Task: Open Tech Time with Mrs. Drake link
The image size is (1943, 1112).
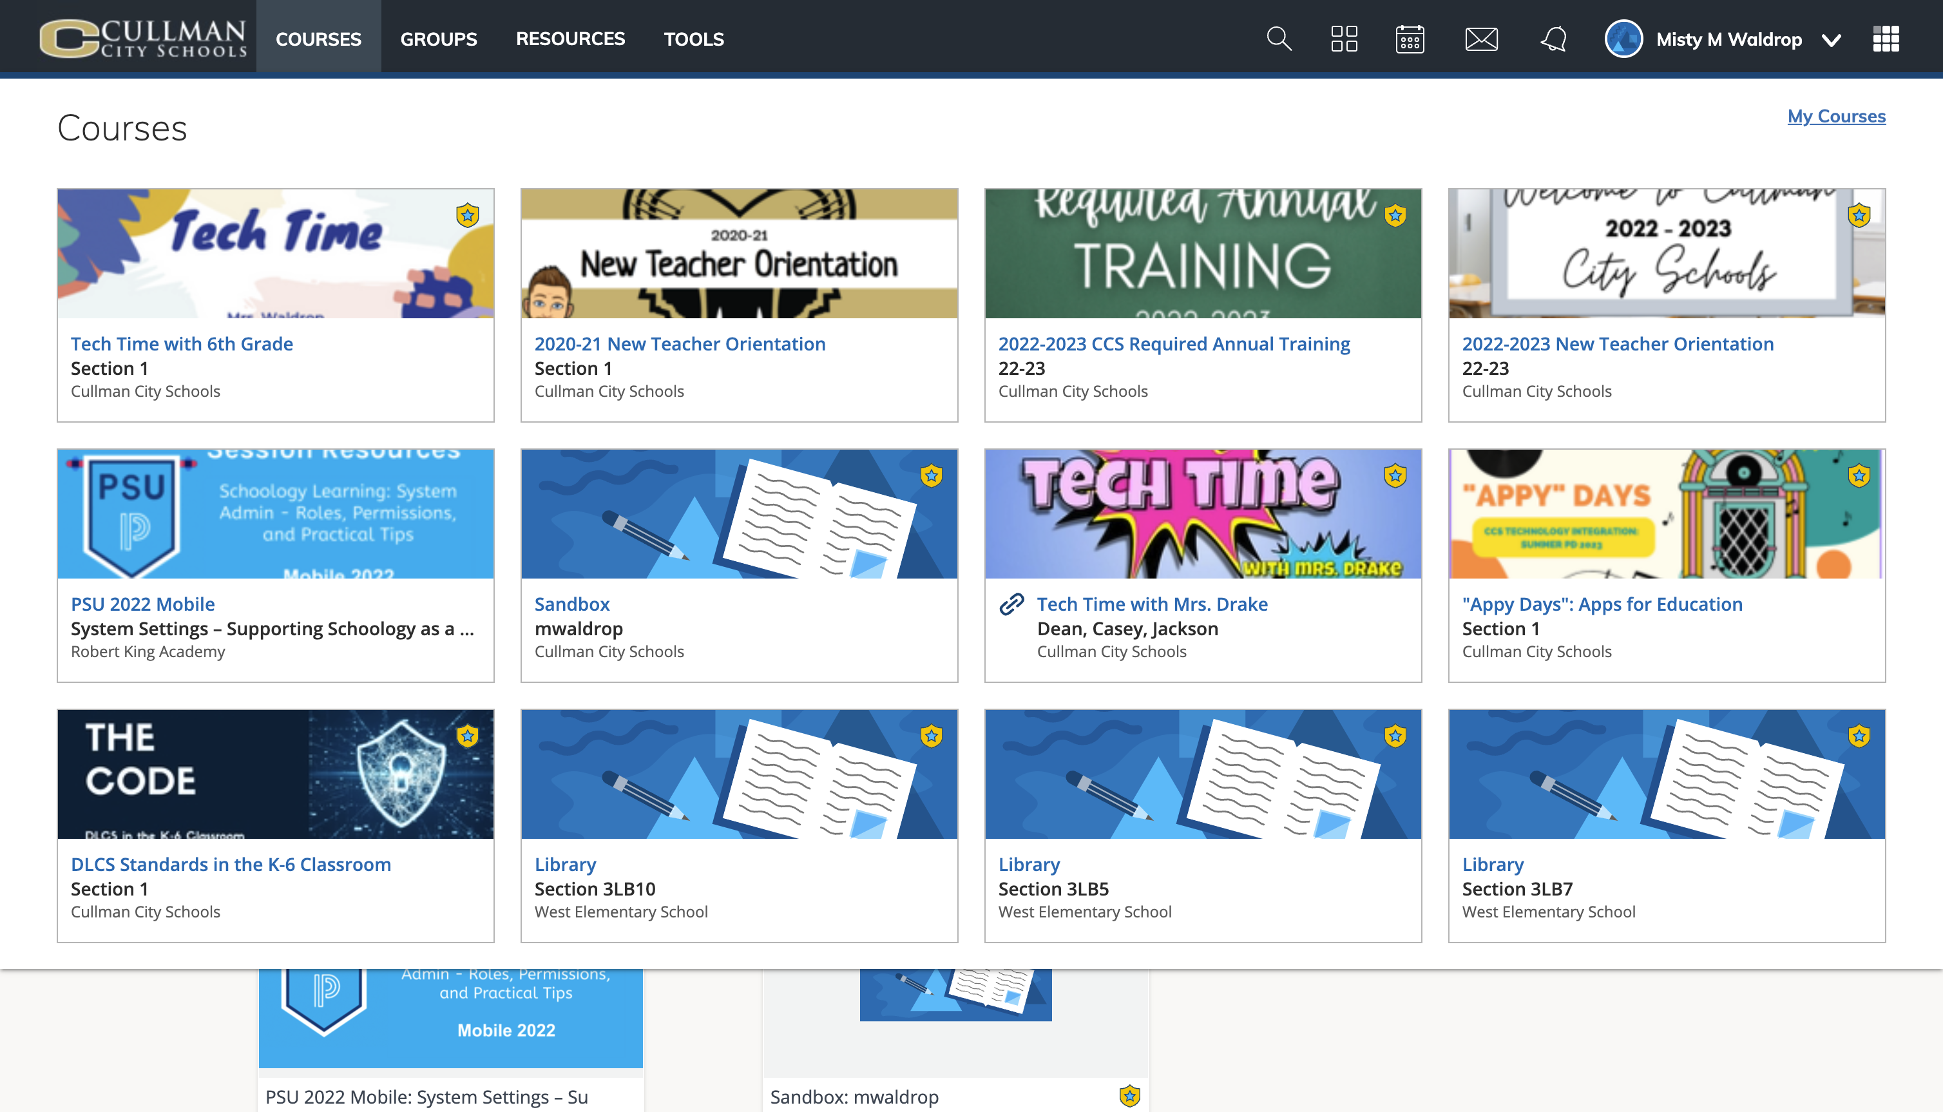Action: pos(1152,604)
